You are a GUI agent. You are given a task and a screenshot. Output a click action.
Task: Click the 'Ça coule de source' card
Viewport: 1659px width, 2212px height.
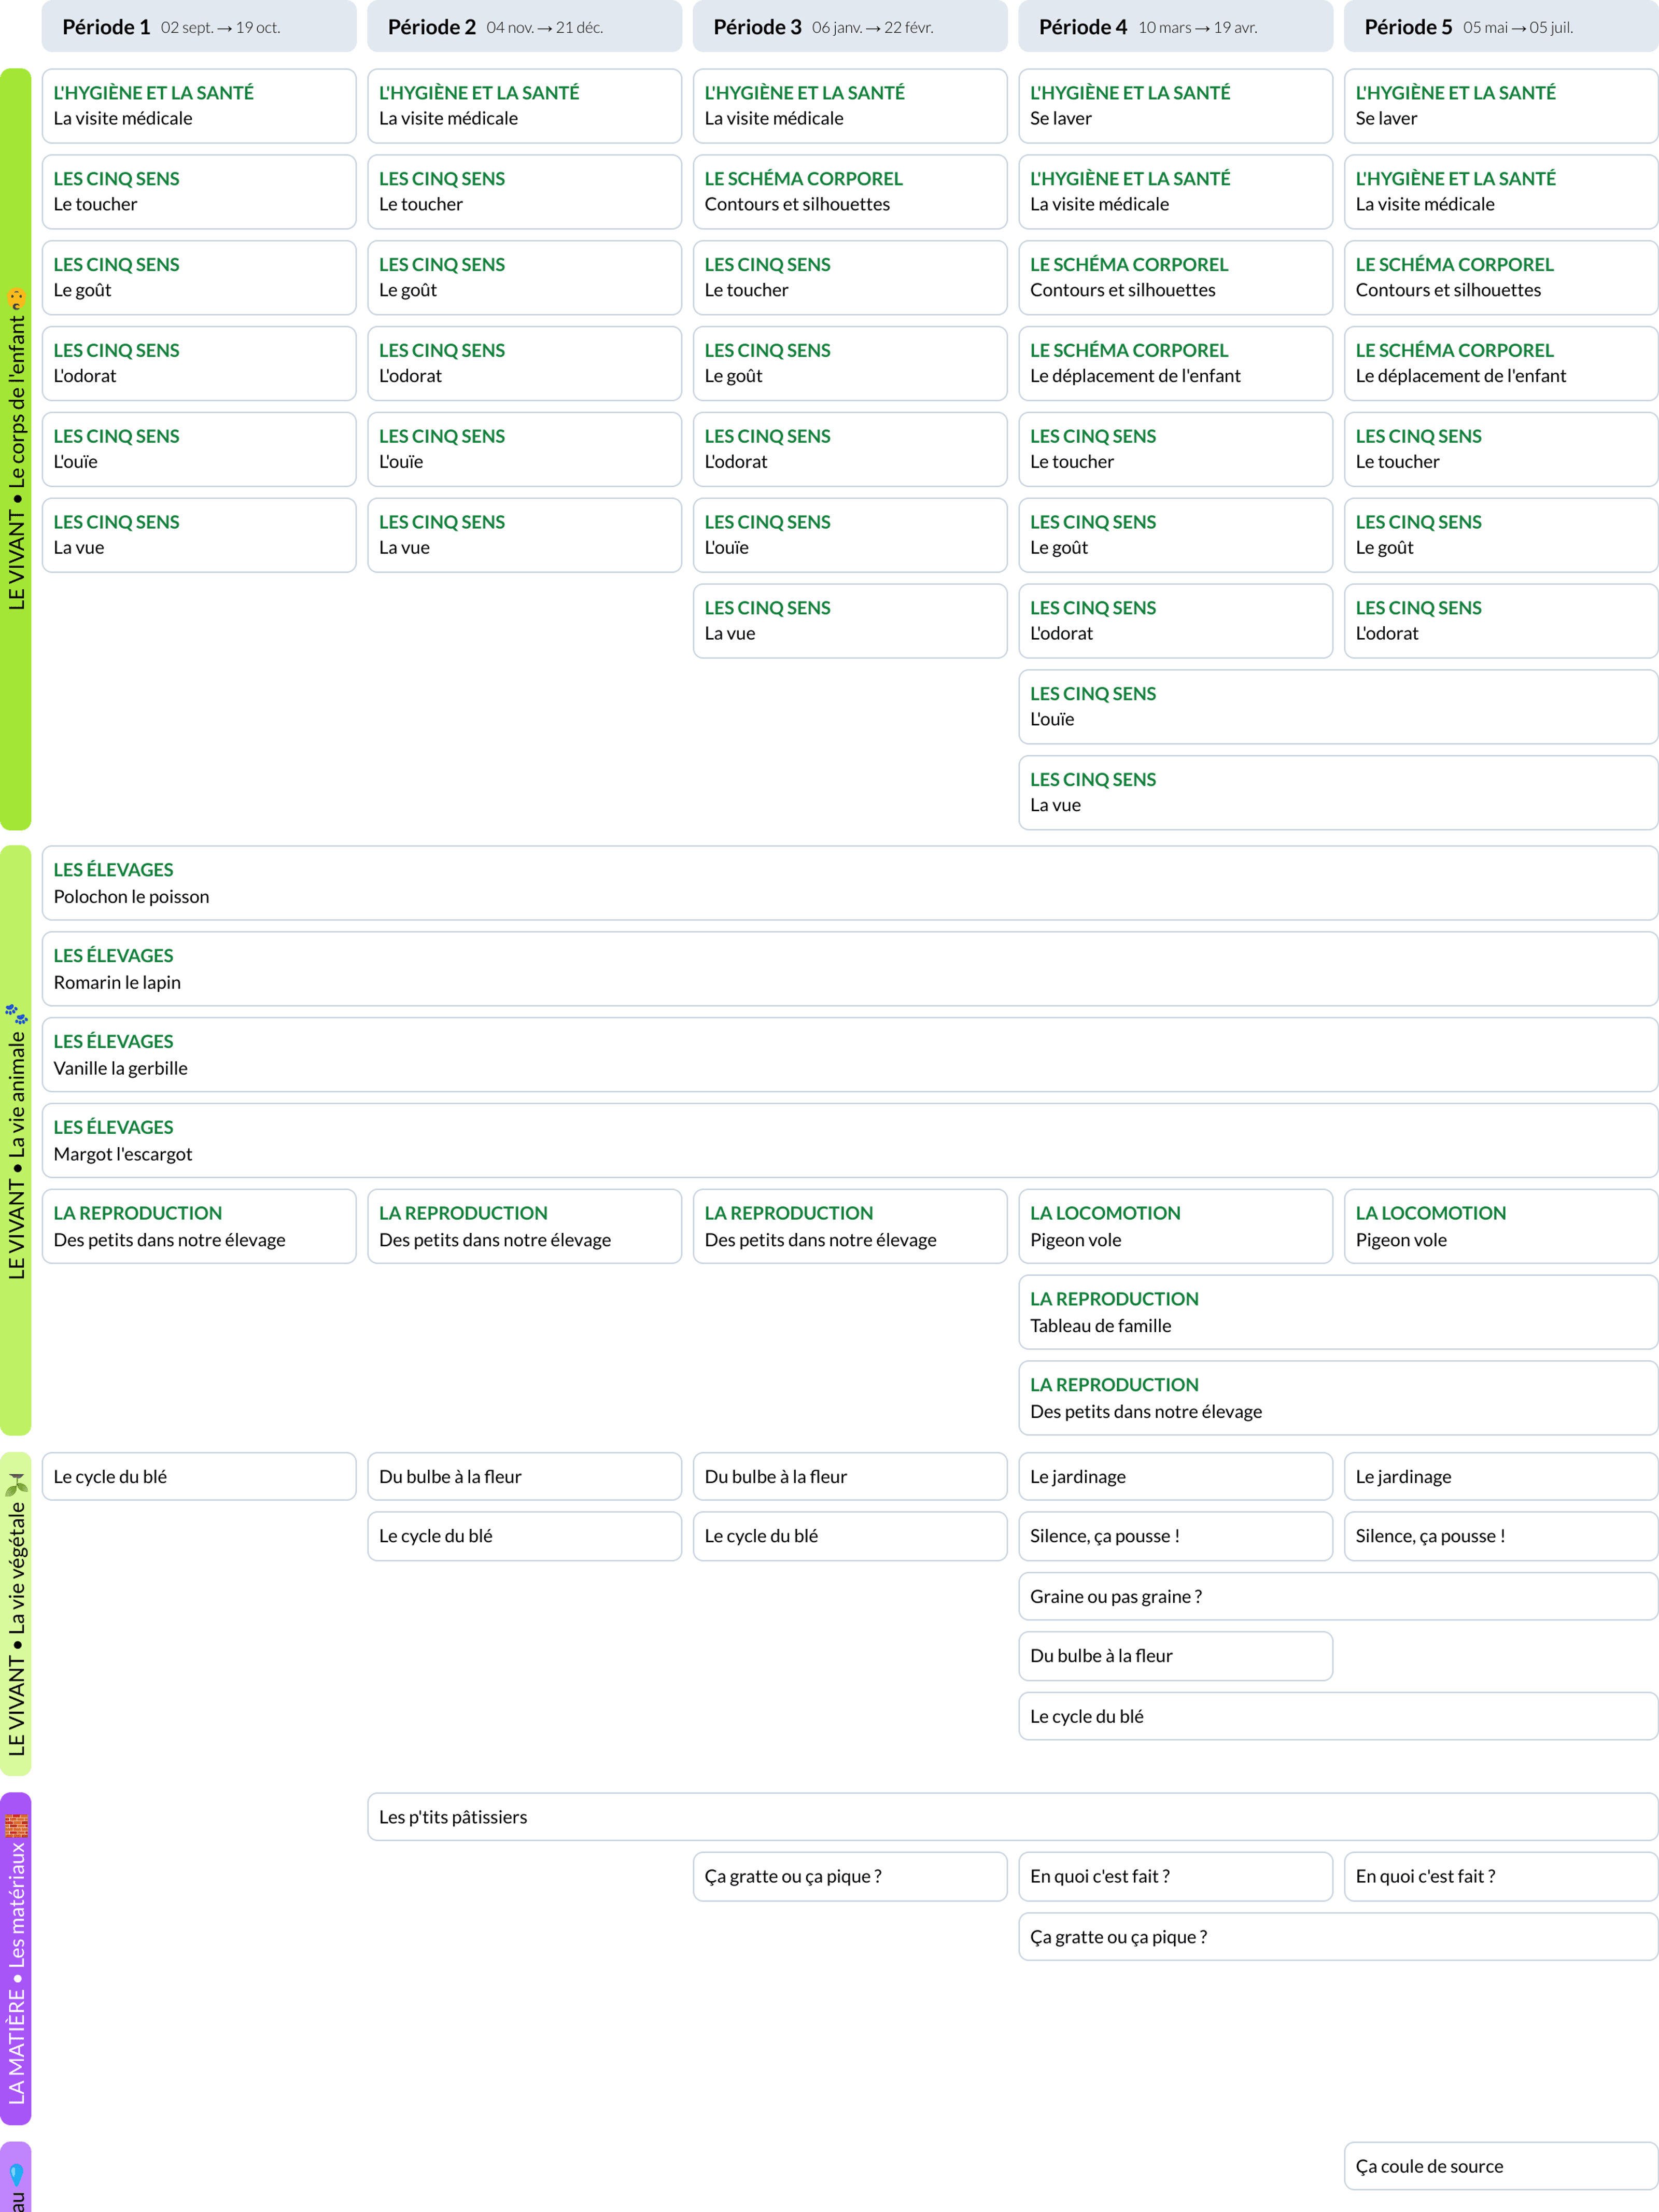(1499, 2166)
